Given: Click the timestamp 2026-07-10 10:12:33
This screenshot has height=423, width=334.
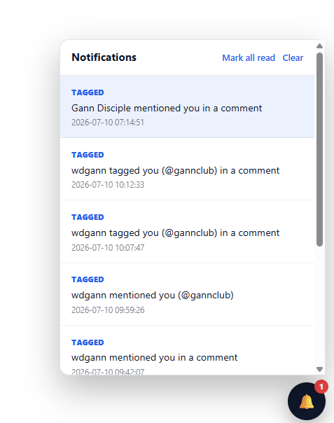Looking at the screenshot, I should coord(108,185).
